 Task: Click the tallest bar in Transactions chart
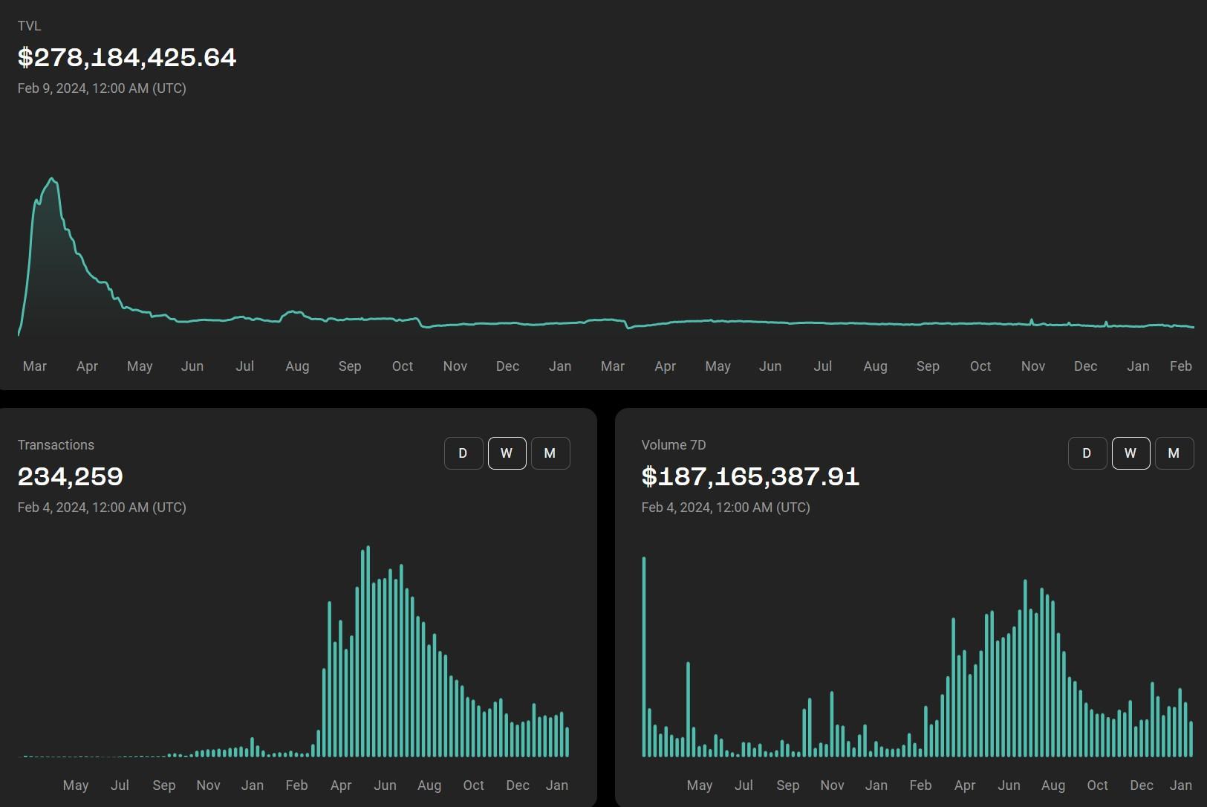[368, 651]
